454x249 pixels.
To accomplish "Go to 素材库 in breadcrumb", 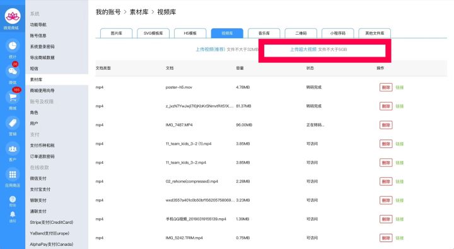I will click(x=139, y=12).
